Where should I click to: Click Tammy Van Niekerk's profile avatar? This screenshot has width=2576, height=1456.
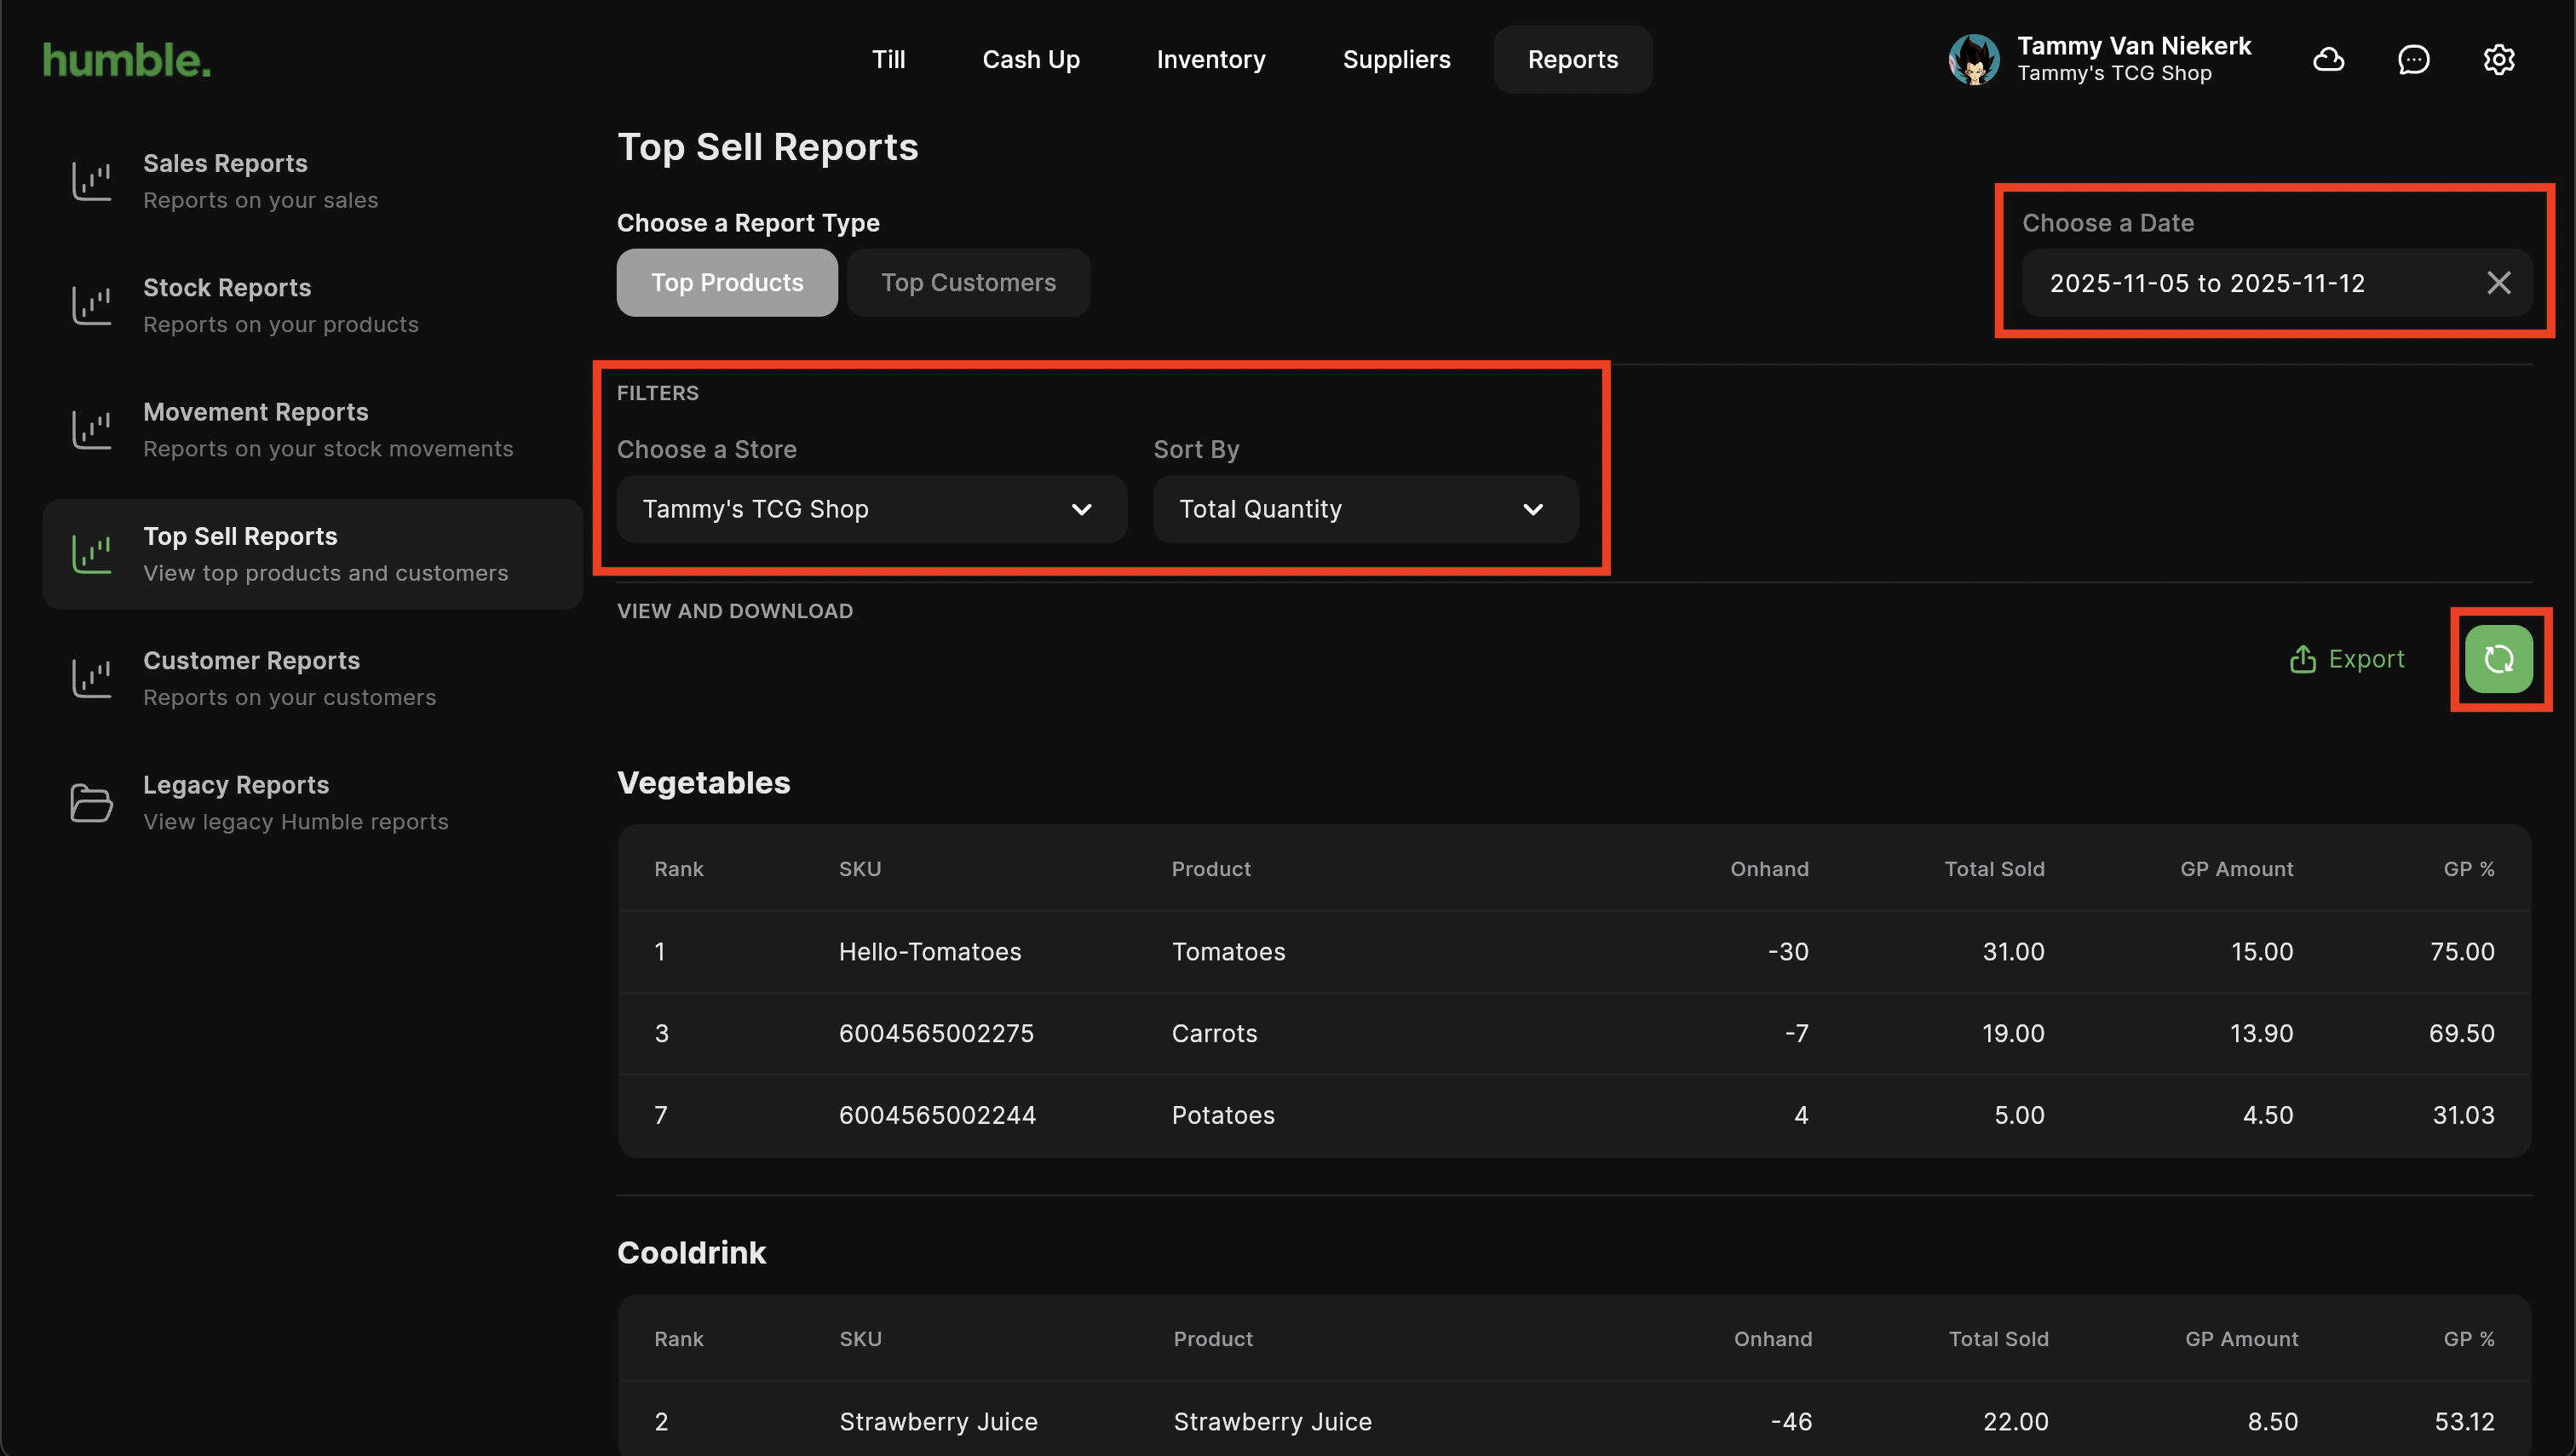[x=1973, y=60]
